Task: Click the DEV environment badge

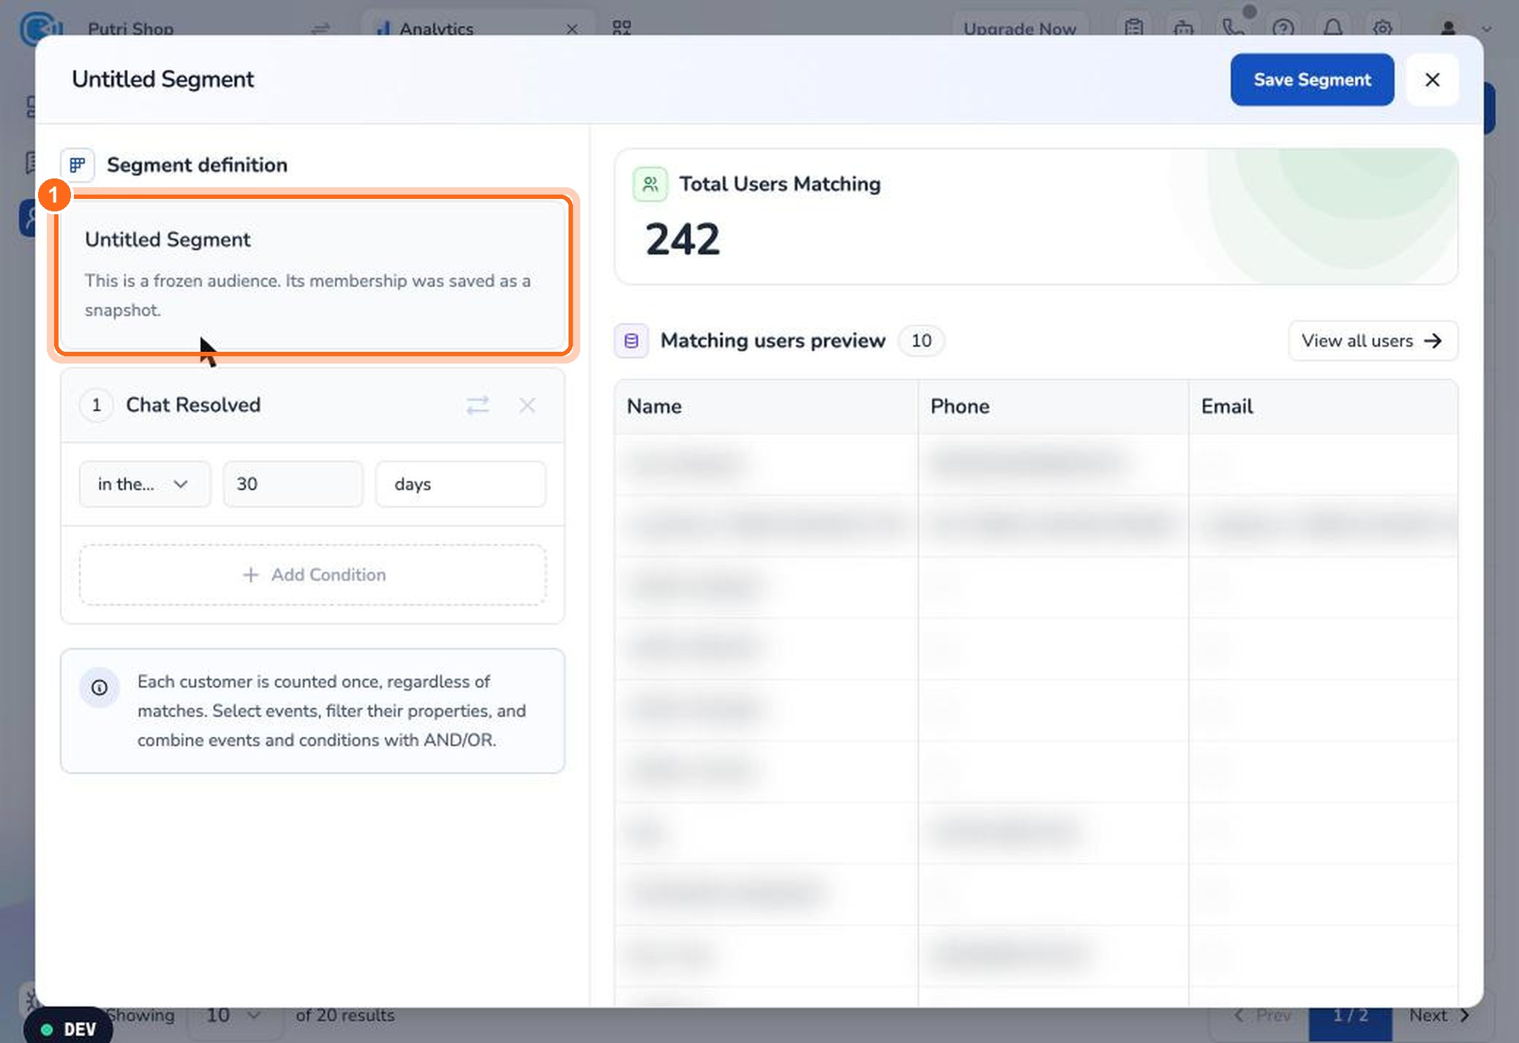Action: (69, 1028)
